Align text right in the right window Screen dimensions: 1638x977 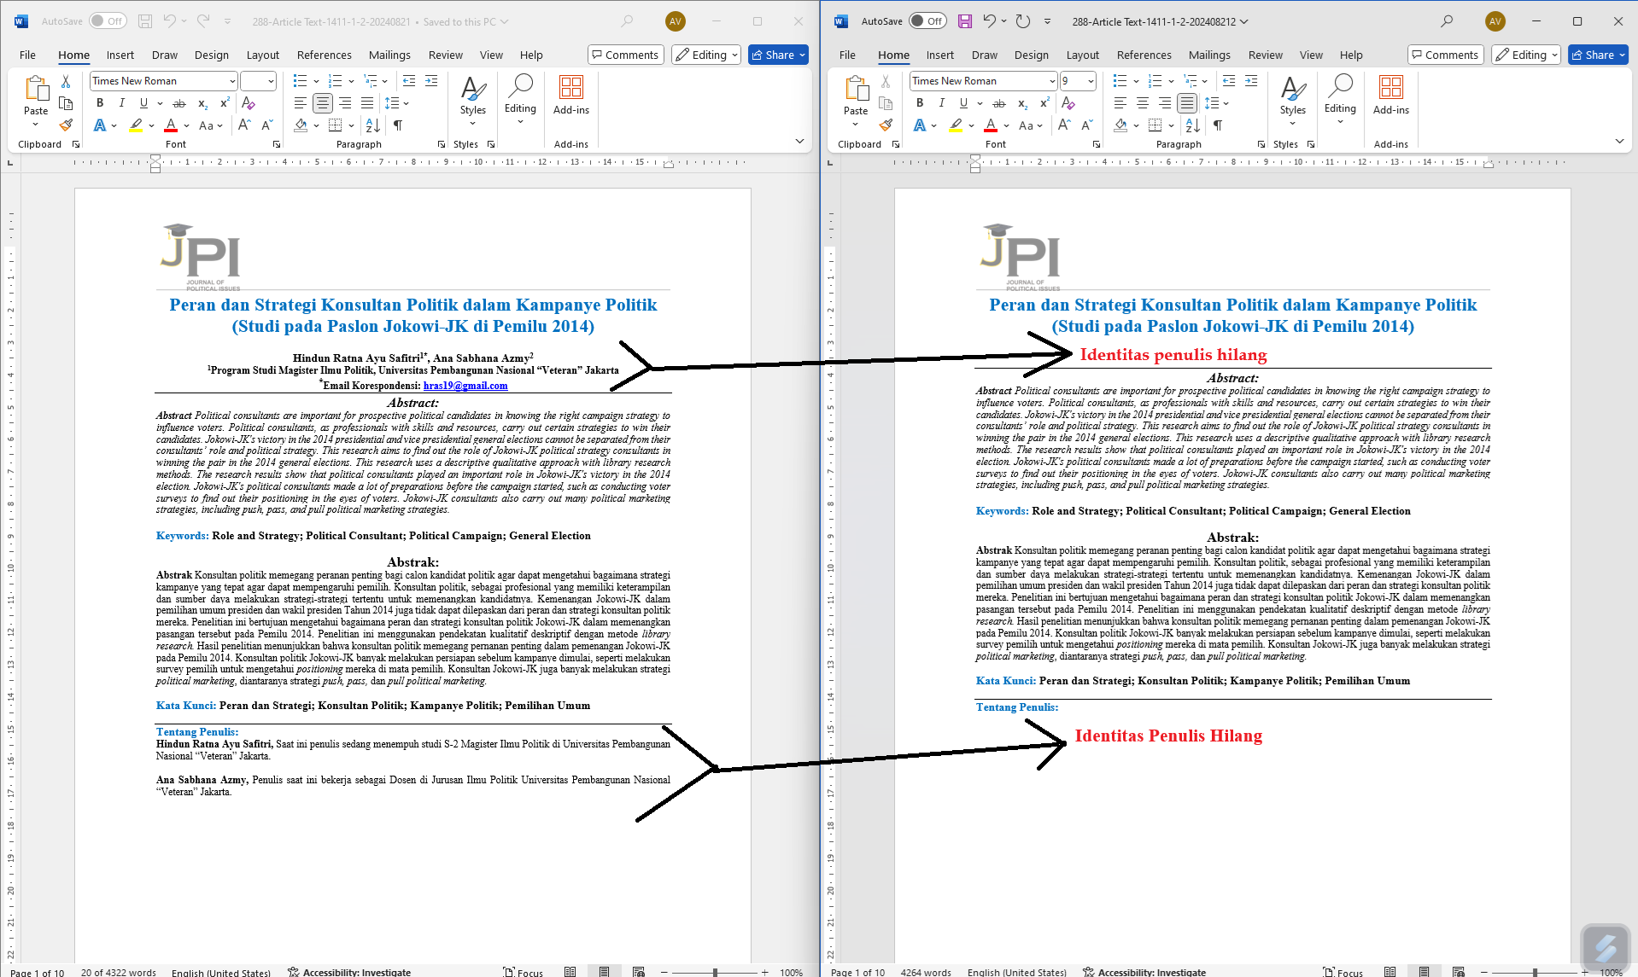coord(1165,103)
